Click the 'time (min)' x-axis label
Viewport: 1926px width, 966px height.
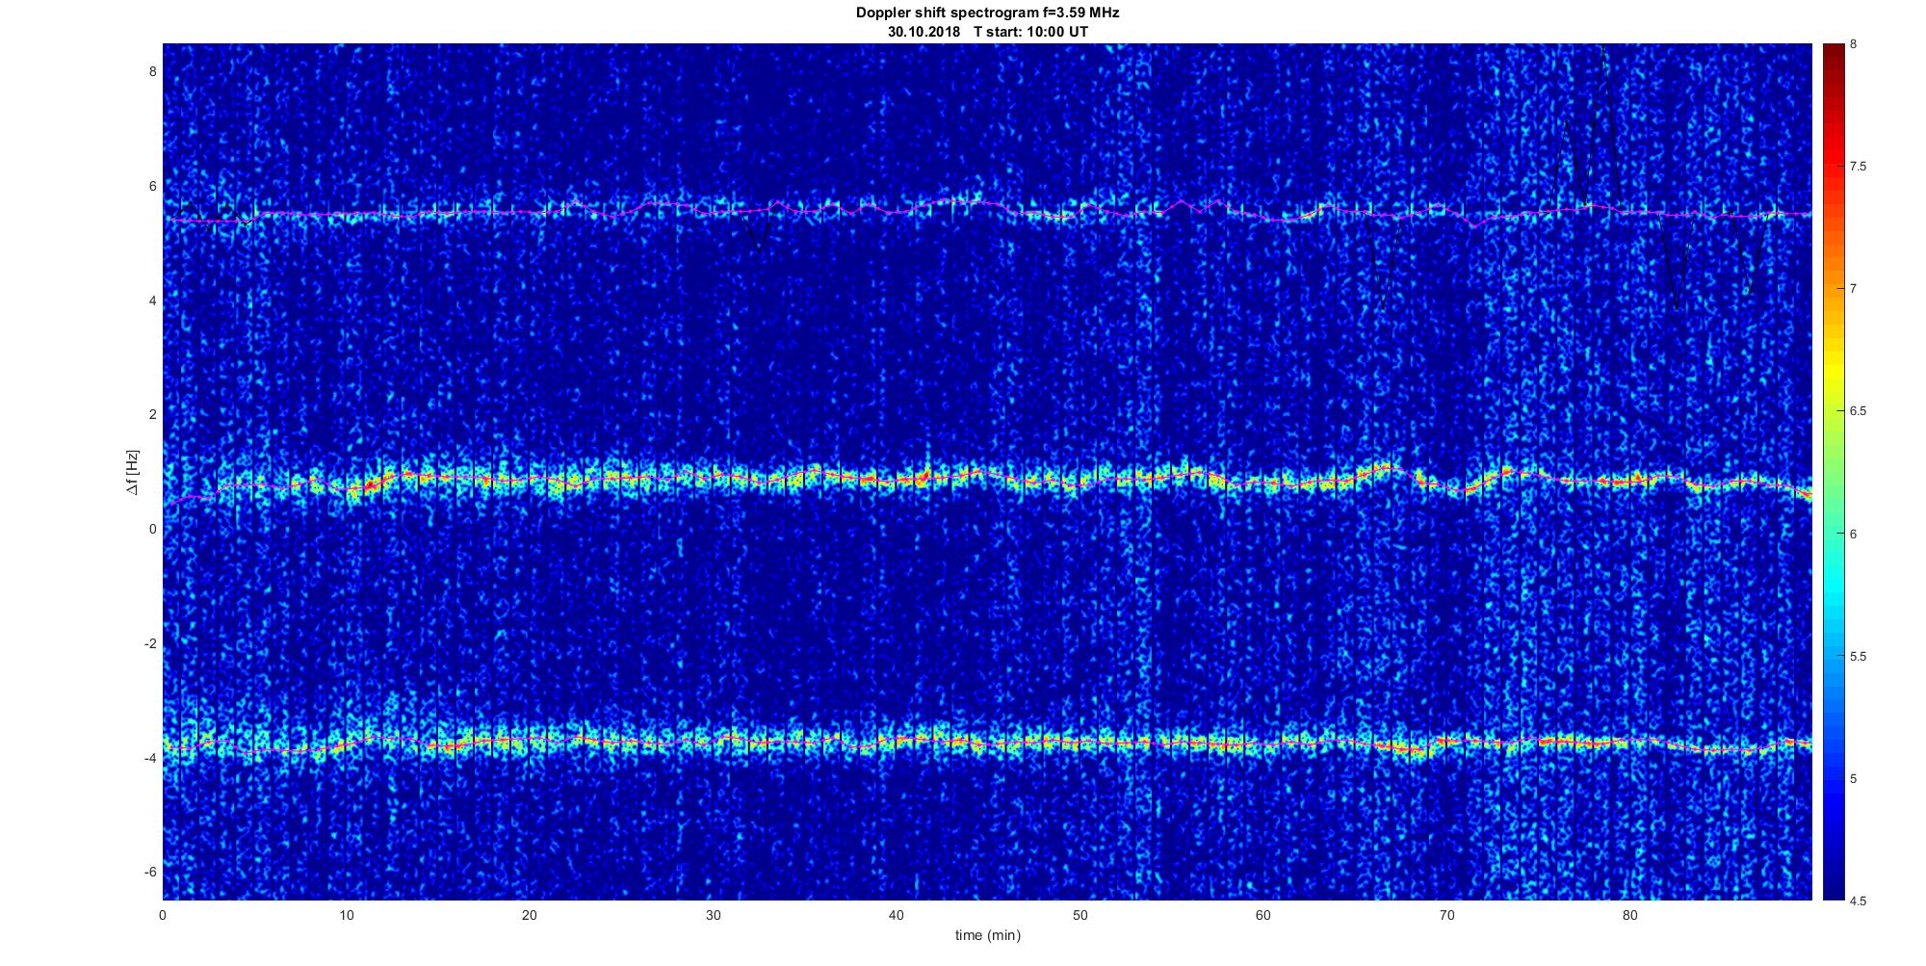click(987, 935)
